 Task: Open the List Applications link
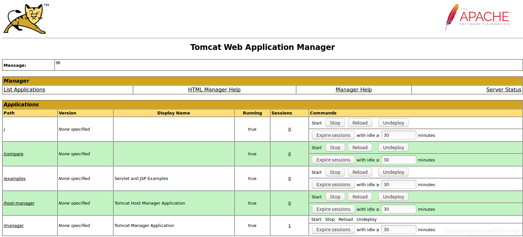(24, 90)
